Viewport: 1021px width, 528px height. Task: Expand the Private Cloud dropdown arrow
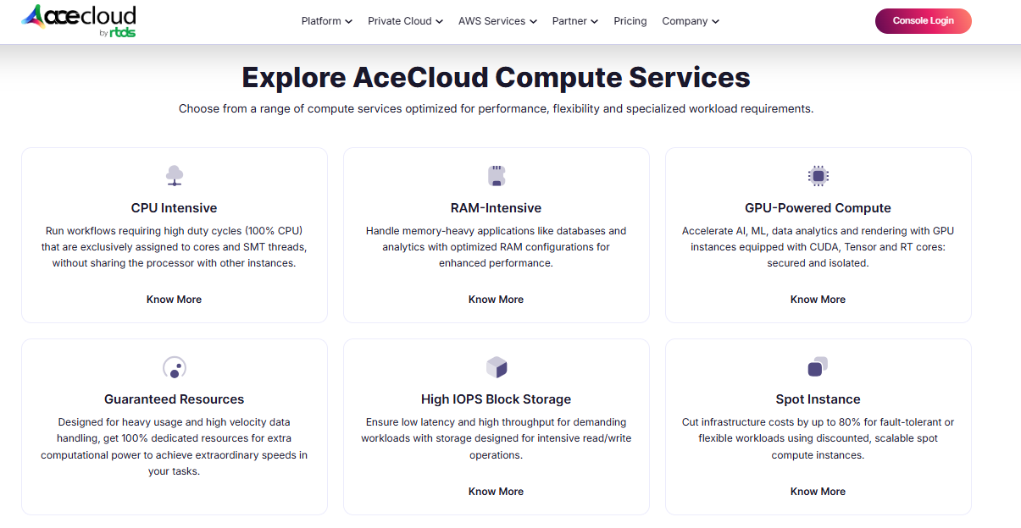(439, 22)
